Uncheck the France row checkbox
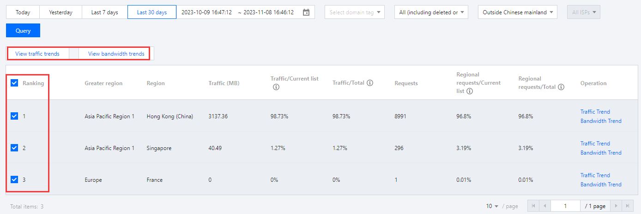Screen dimensions: 641x214 tap(14, 179)
